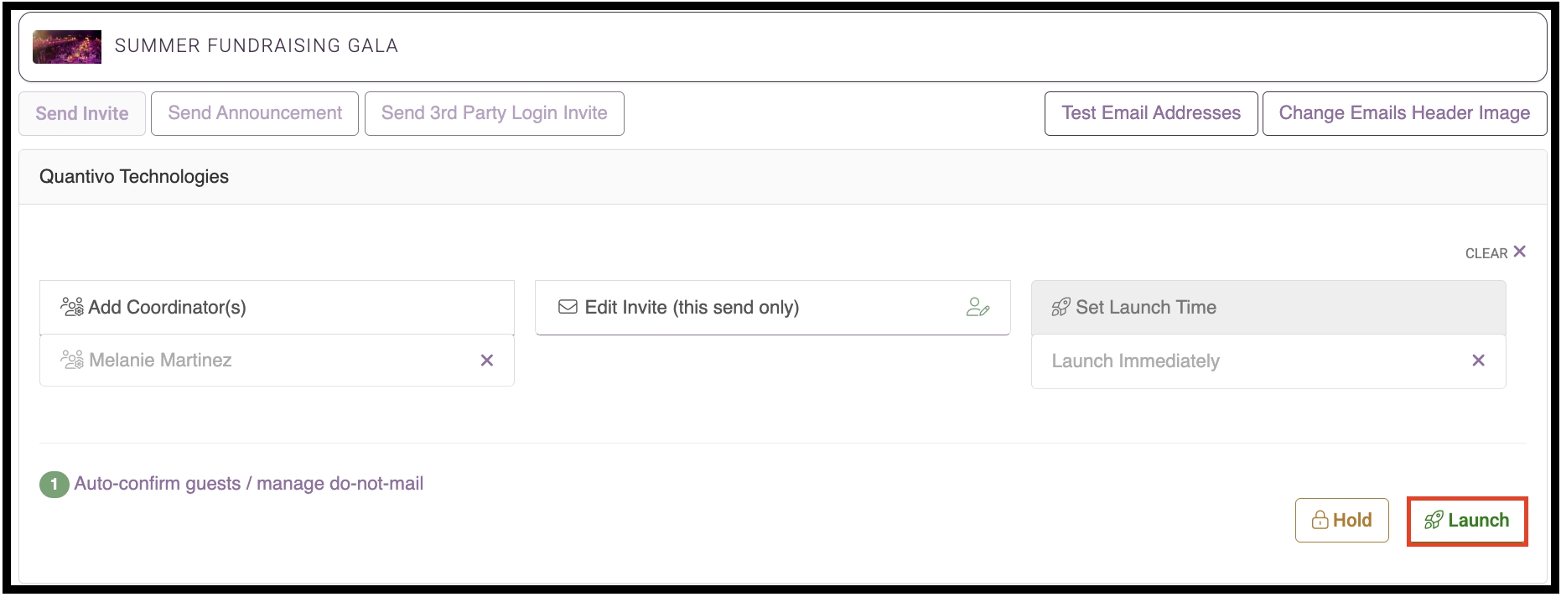Open the Add Coordinator(s) field
Screen dimensions: 1561x597
coord(277,307)
